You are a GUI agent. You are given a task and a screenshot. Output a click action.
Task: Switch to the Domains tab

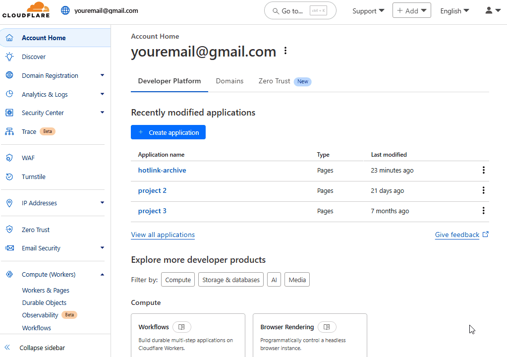pos(229,81)
